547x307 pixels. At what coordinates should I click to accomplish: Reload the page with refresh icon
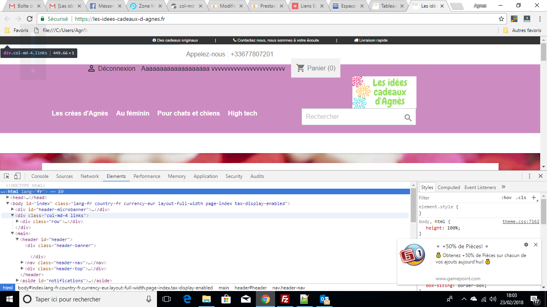pos(30,19)
